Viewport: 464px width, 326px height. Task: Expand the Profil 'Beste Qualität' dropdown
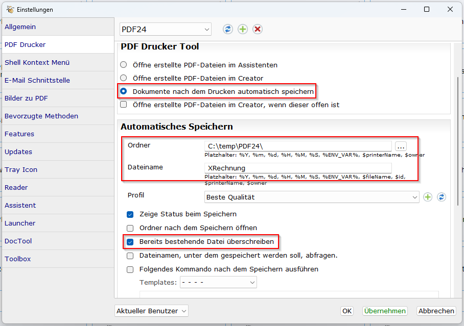[x=311, y=197]
